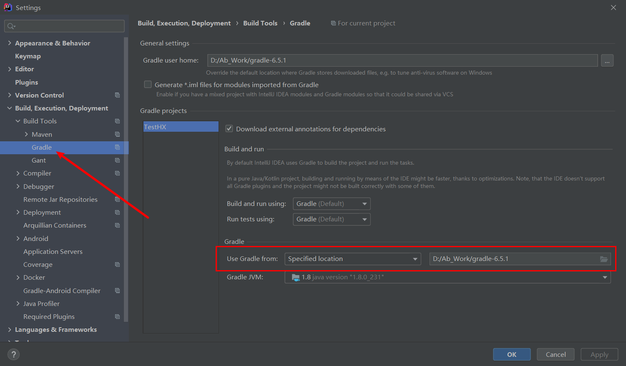Click project-level icon beside Maven

pos(117,134)
